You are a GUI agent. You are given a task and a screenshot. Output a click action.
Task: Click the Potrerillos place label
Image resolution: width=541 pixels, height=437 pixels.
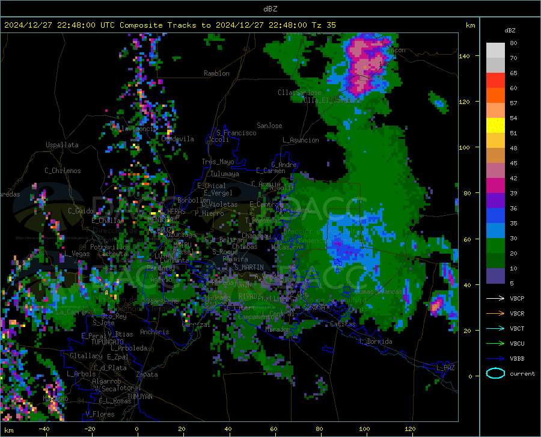pos(110,247)
